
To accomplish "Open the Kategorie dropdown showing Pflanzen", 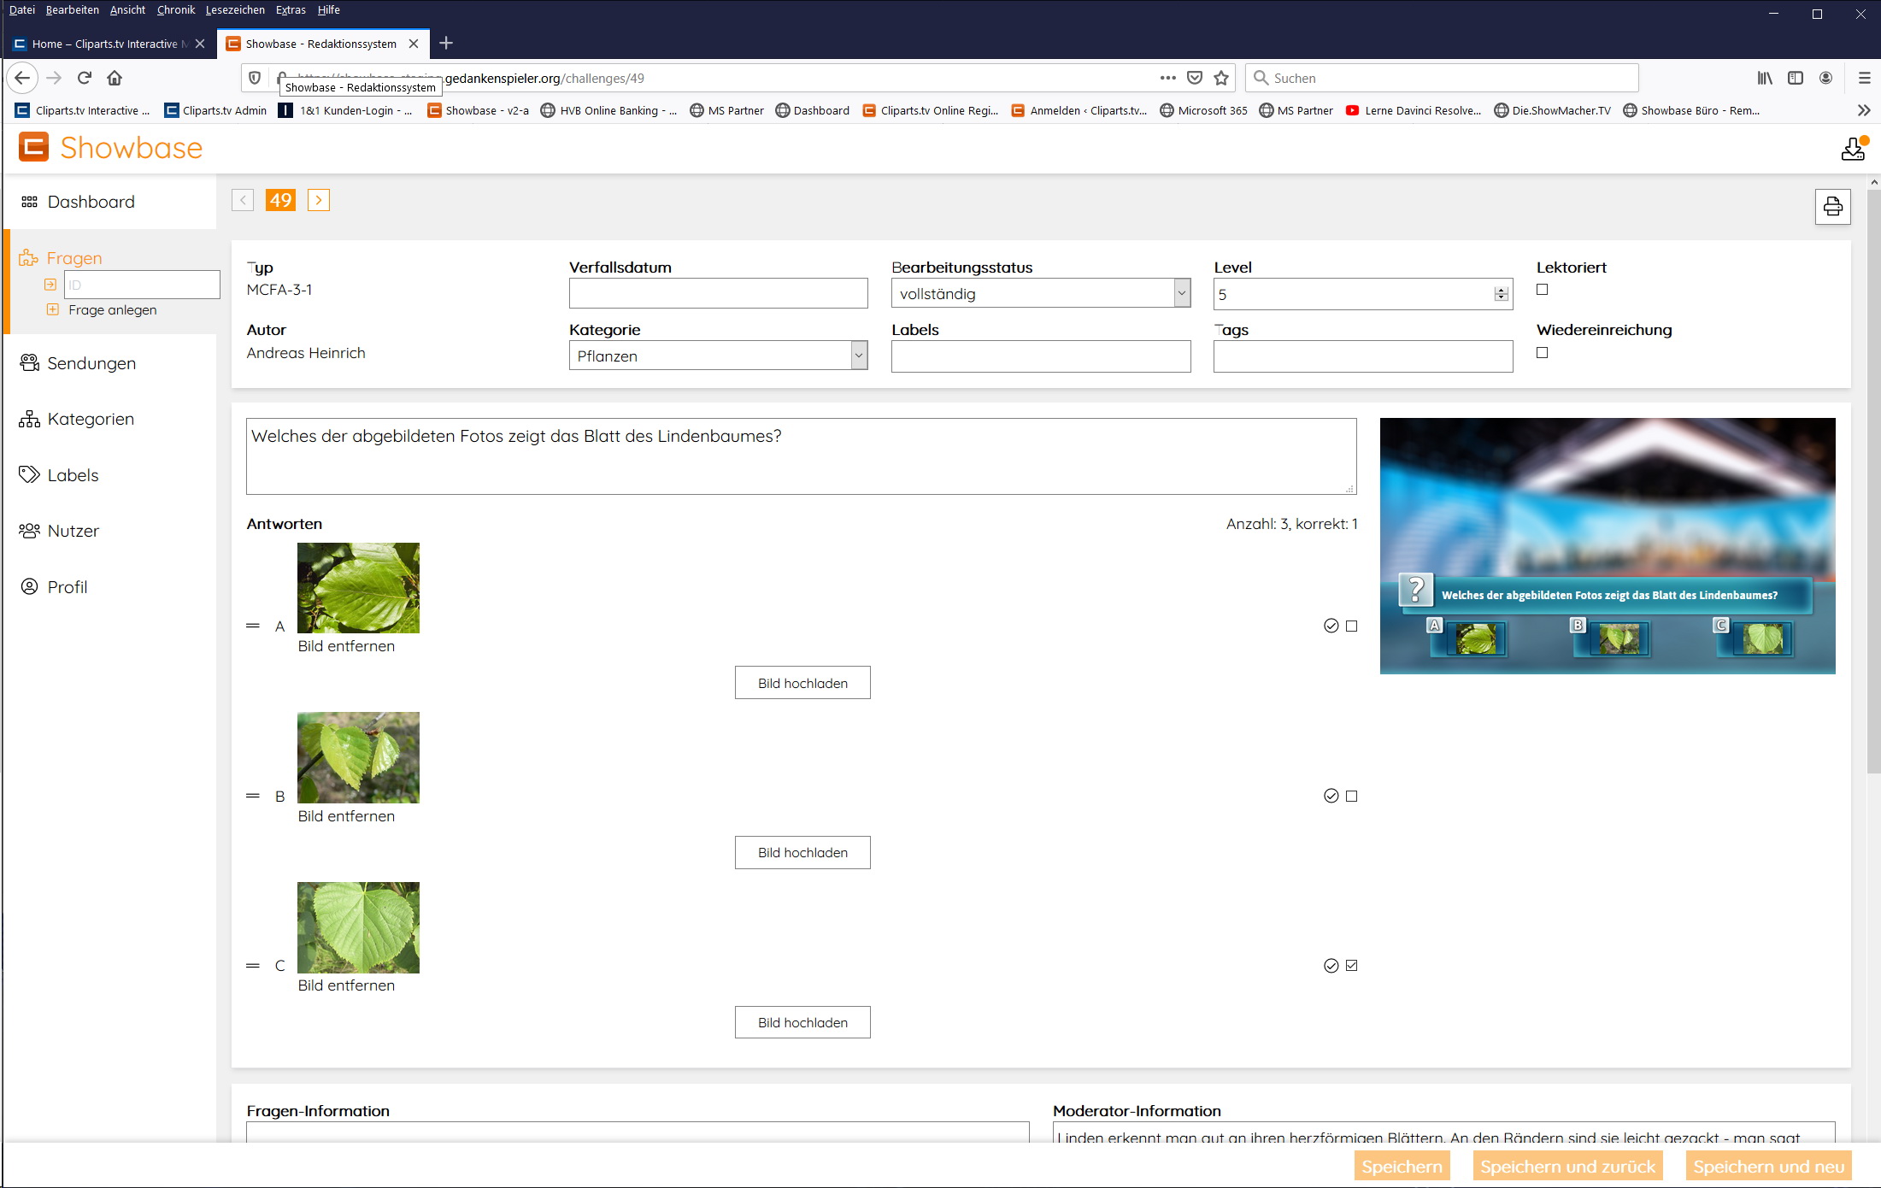I will 857,356.
